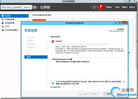Click the 欢迎使用服务器管理器 heading
Screen dimensions: 138x99
click(x=41, y=15)
